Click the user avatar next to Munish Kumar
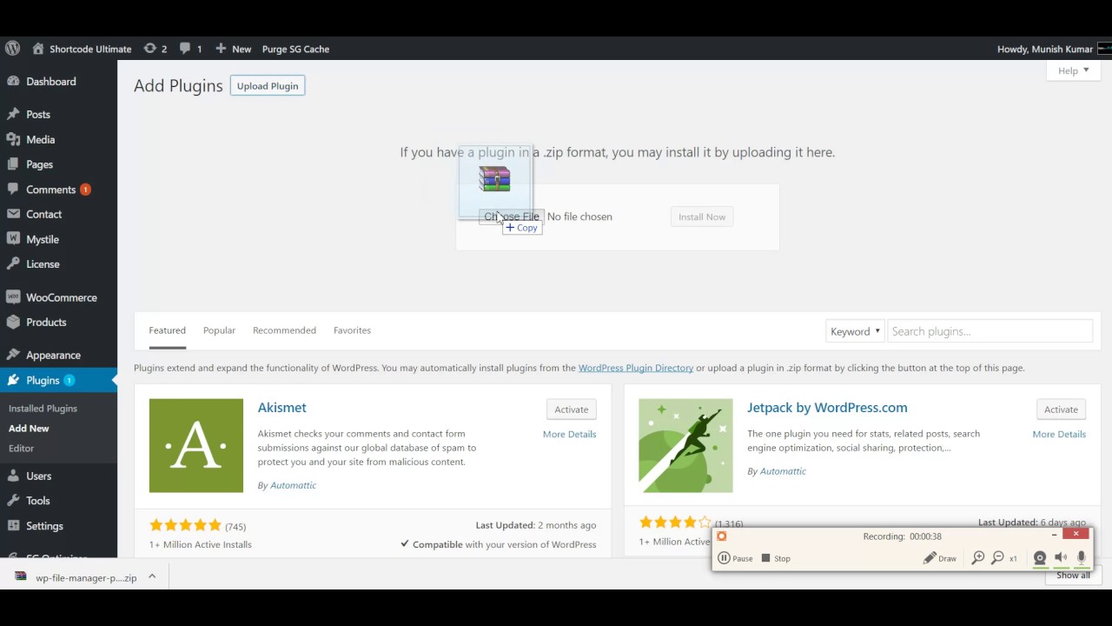Screen dimensions: 1112x626 [1104, 49]
